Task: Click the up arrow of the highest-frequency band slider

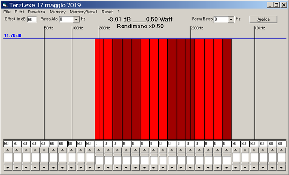Action: (x=281, y=150)
